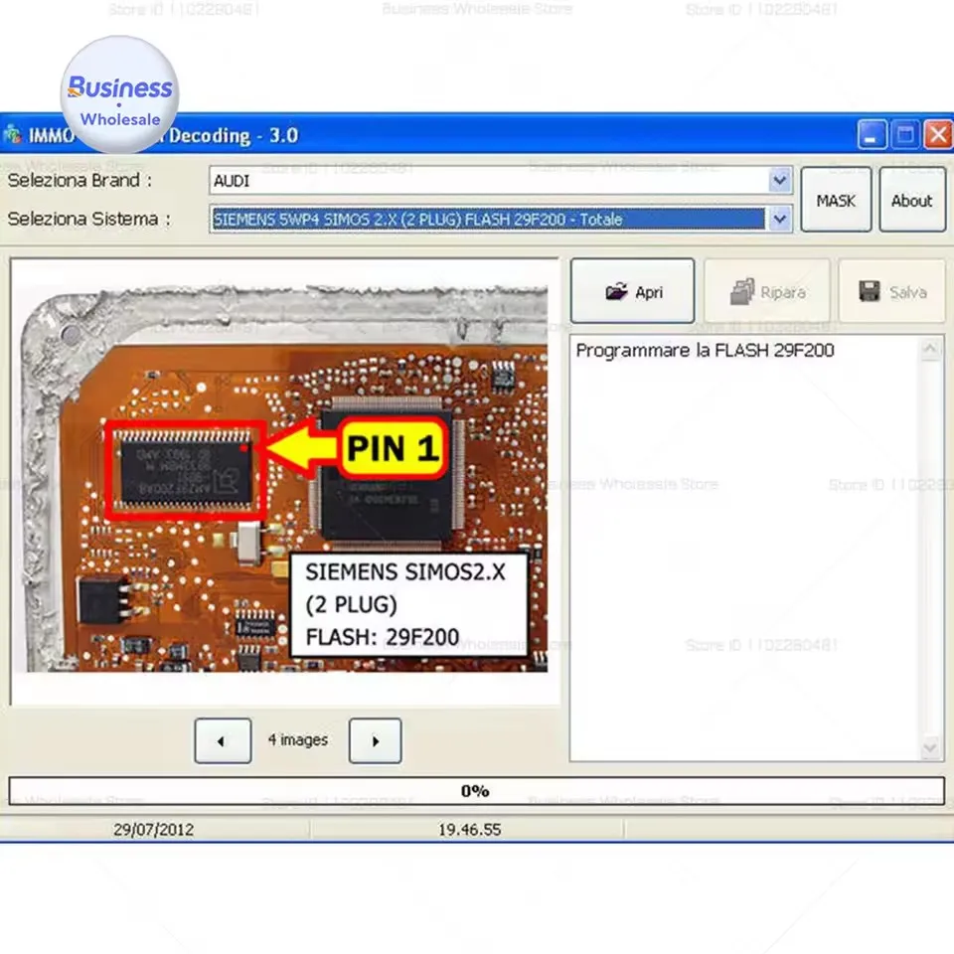
Task: Click the down arrow on the text scrollbar
Action: click(930, 747)
